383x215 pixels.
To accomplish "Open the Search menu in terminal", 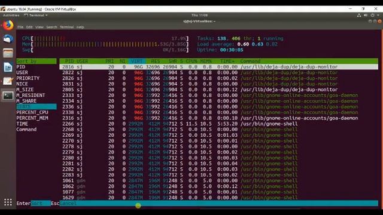I will [x=51, y=27].
